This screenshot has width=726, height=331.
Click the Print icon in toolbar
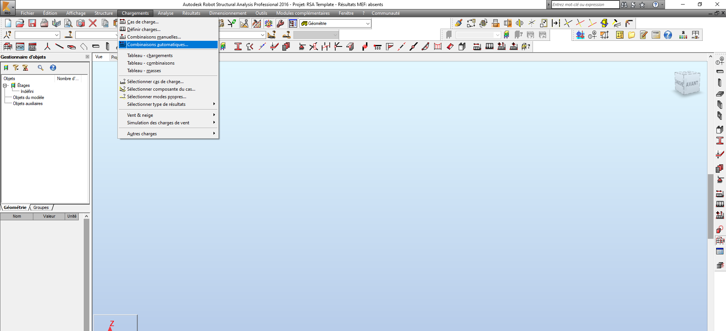tap(44, 23)
